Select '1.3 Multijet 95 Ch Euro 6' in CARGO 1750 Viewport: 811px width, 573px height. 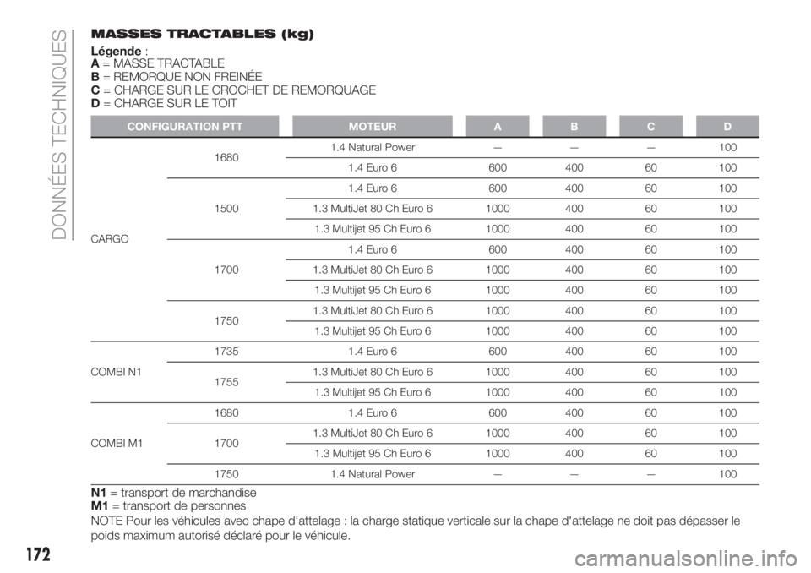[x=373, y=331]
